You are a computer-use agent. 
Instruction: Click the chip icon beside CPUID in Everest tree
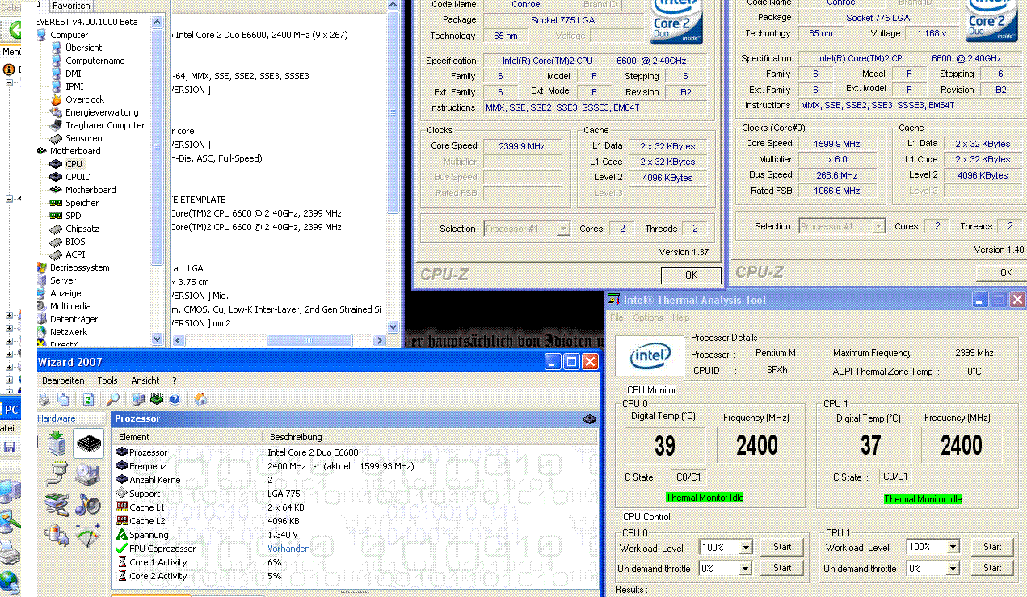click(x=56, y=177)
